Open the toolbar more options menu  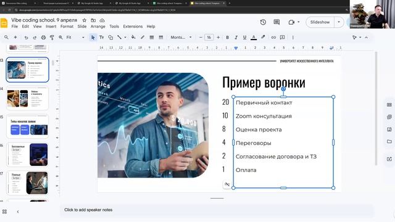pyautogui.click(x=293, y=37)
